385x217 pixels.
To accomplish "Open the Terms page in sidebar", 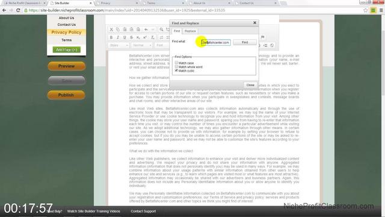I will pyautogui.click(x=66, y=40).
